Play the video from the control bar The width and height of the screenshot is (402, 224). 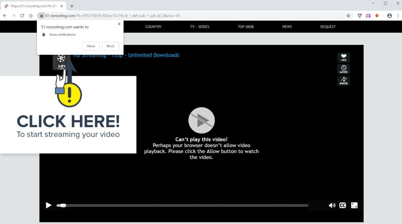click(48, 205)
